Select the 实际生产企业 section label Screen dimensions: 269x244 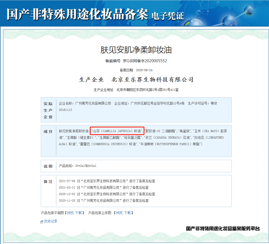(48, 110)
